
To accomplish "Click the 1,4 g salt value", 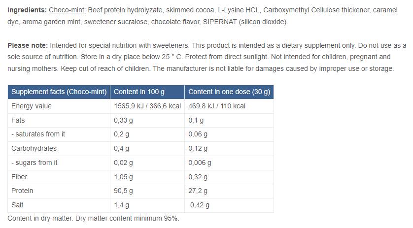I will click(121, 205).
